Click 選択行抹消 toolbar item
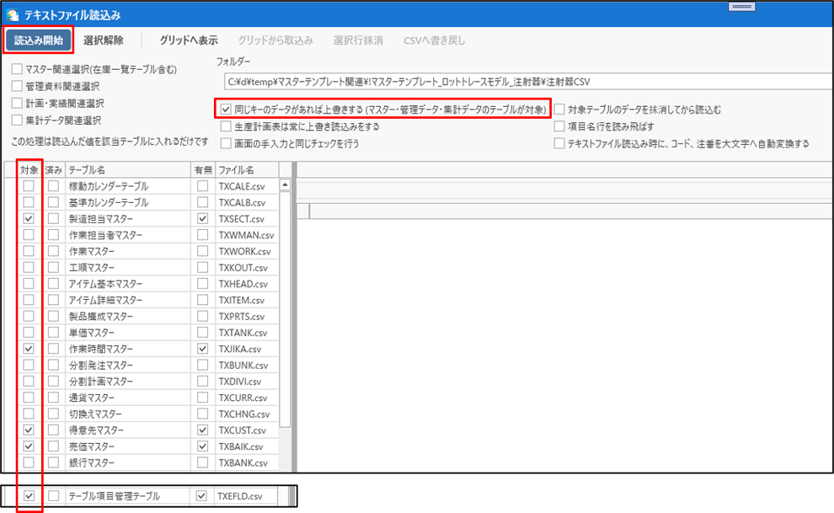This screenshot has height=513, width=834. coord(358,40)
